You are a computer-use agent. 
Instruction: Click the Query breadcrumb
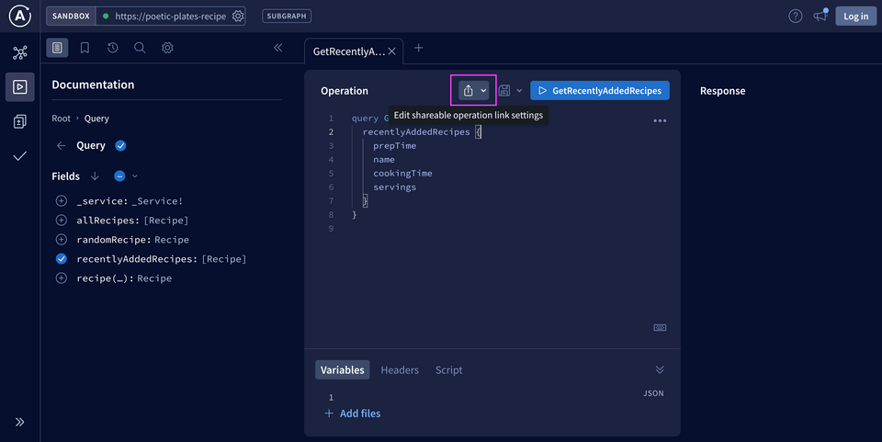pyautogui.click(x=96, y=119)
